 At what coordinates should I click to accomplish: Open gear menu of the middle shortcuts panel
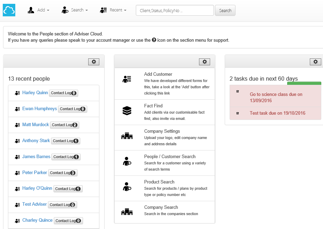205,62
